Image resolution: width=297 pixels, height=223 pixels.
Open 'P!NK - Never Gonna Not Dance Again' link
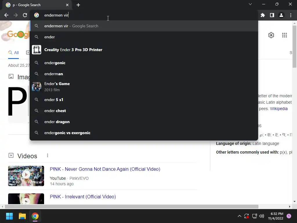105,169
